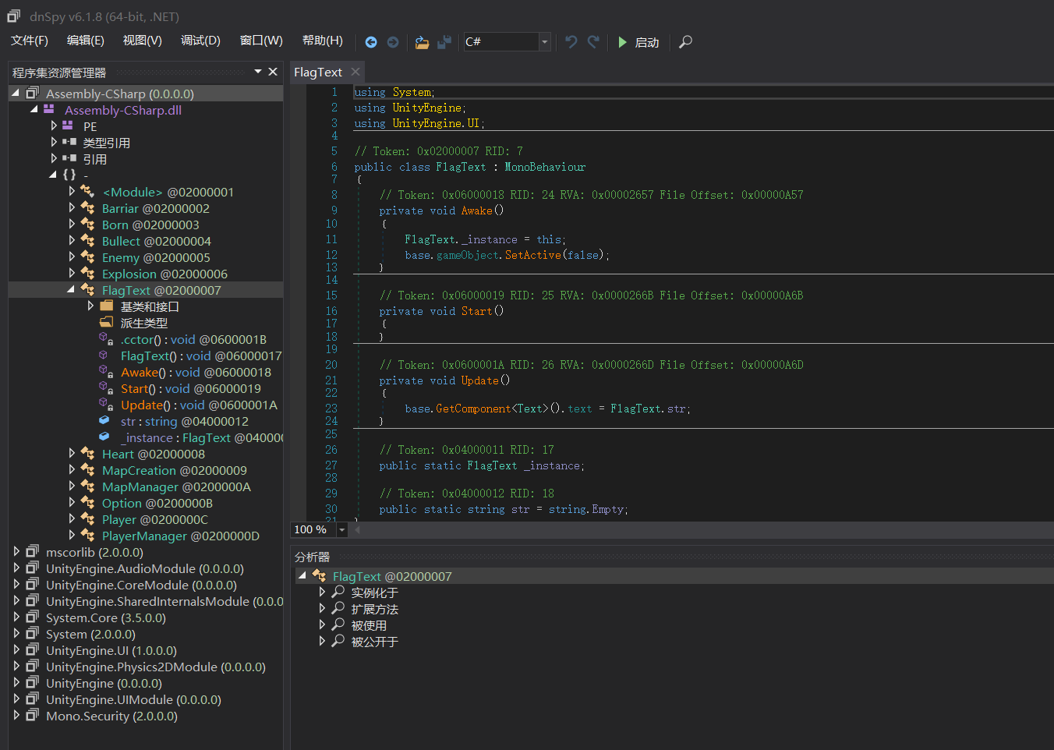
Task: Open the 100 % zoom dropdown
Action: pyautogui.click(x=341, y=529)
